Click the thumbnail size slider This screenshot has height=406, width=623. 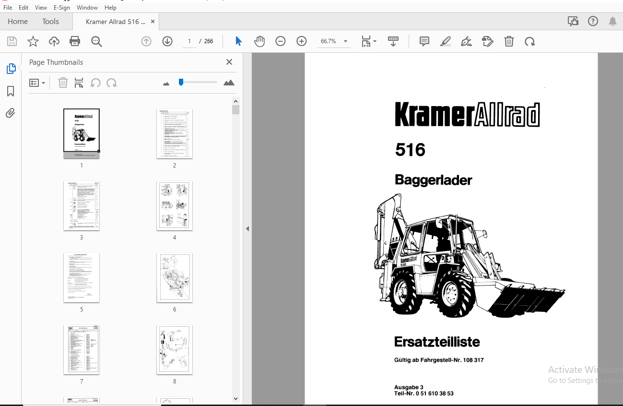(x=198, y=83)
